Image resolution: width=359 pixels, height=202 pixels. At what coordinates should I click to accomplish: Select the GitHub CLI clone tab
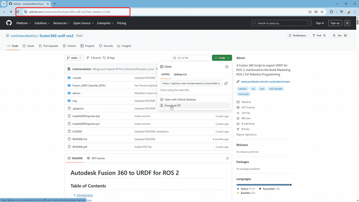pyautogui.click(x=180, y=75)
